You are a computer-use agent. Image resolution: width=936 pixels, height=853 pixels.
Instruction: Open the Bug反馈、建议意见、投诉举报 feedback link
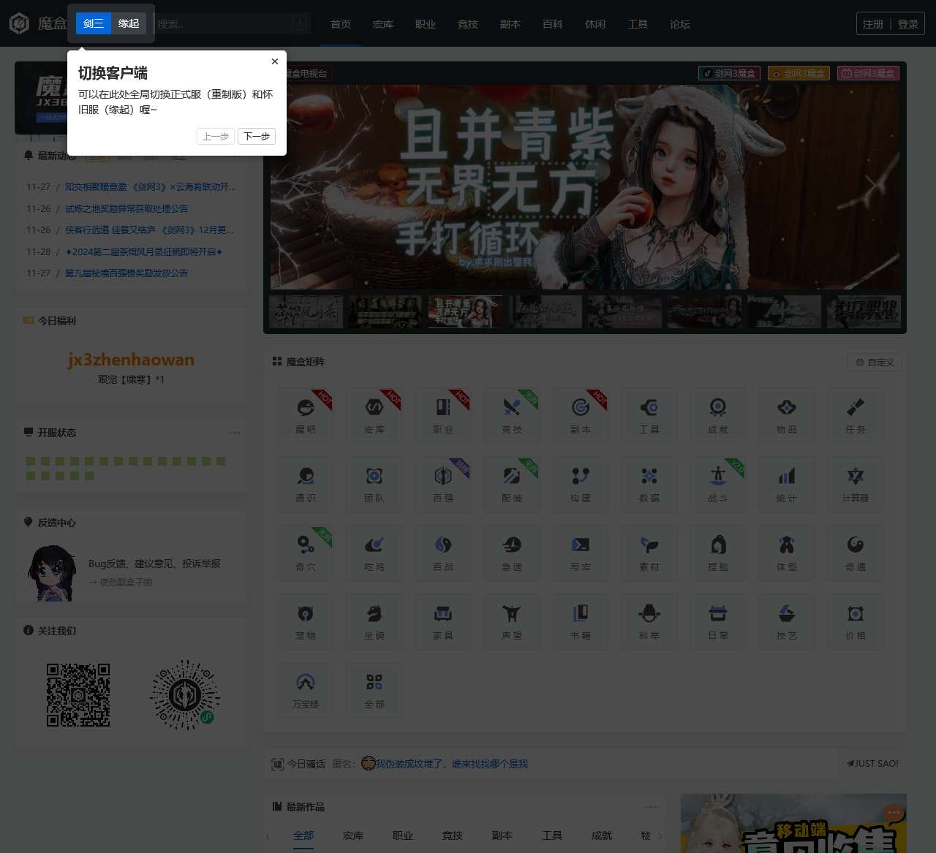pyautogui.click(x=154, y=564)
